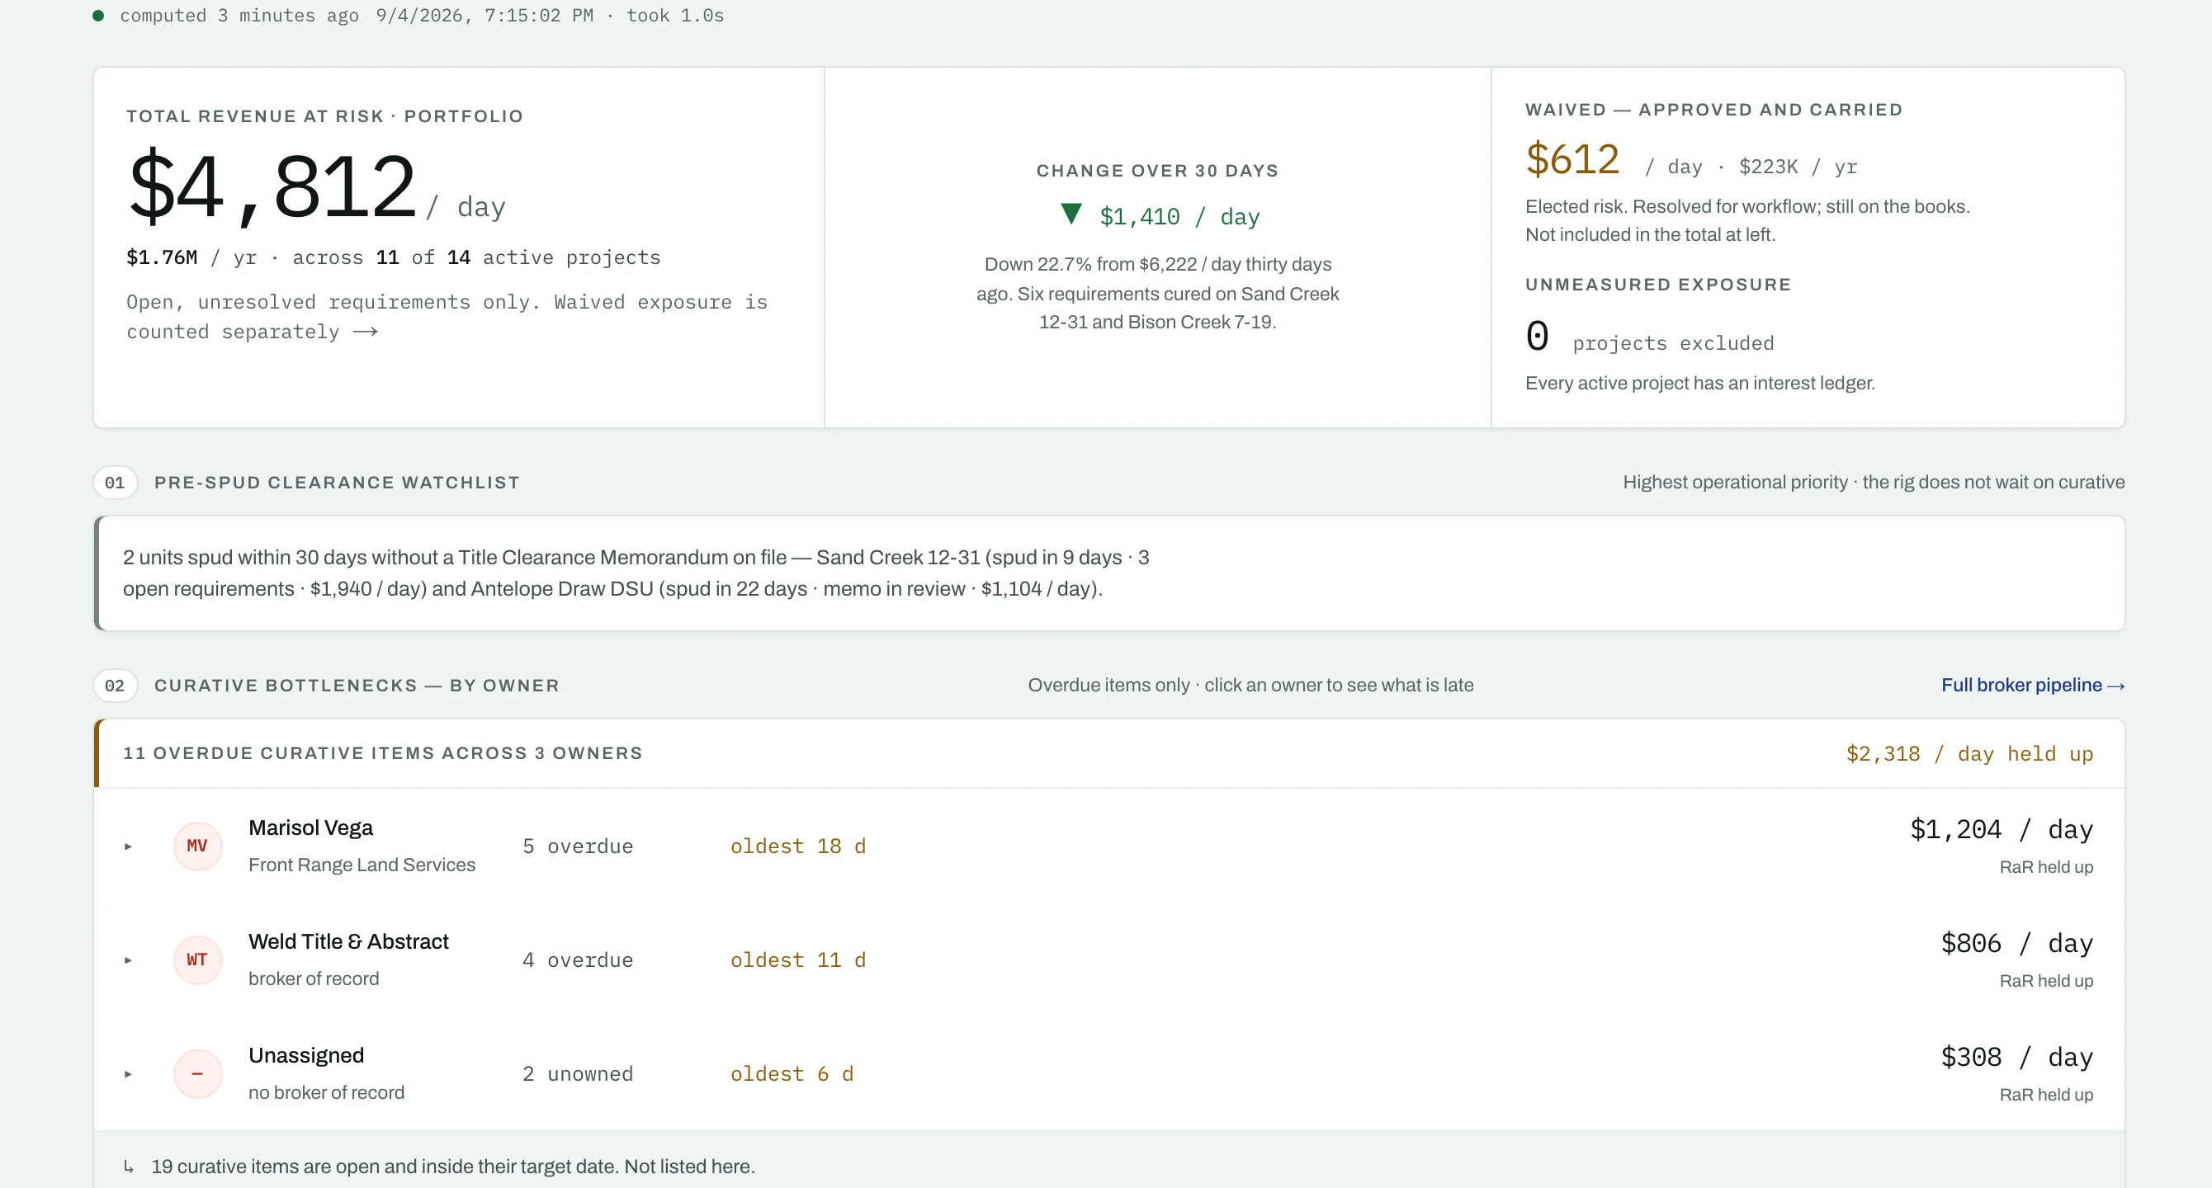Click the '0 projects excluded' value
The width and height of the screenshot is (2212, 1188).
point(1650,337)
